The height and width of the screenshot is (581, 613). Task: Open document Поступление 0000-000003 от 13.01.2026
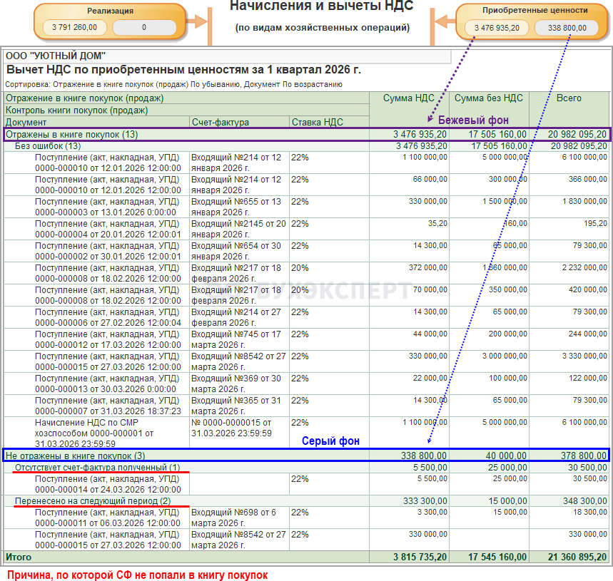pos(108,207)
